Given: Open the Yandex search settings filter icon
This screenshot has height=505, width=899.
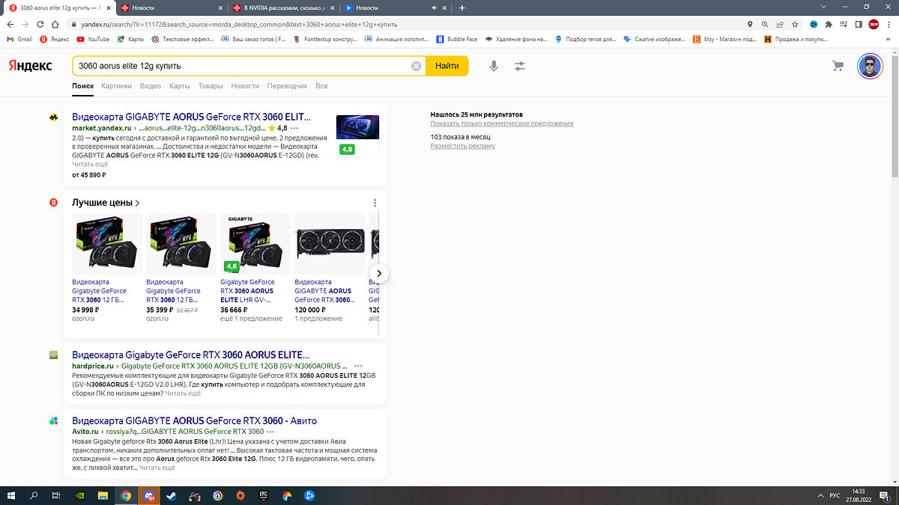Looking at the screenshot, I should [520, 66].
